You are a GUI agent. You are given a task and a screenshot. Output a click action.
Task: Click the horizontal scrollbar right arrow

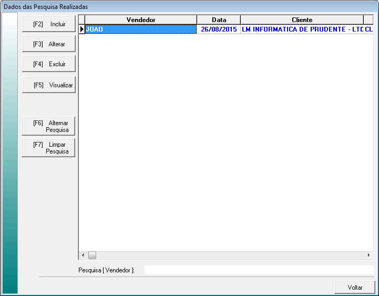coord(369,256)
